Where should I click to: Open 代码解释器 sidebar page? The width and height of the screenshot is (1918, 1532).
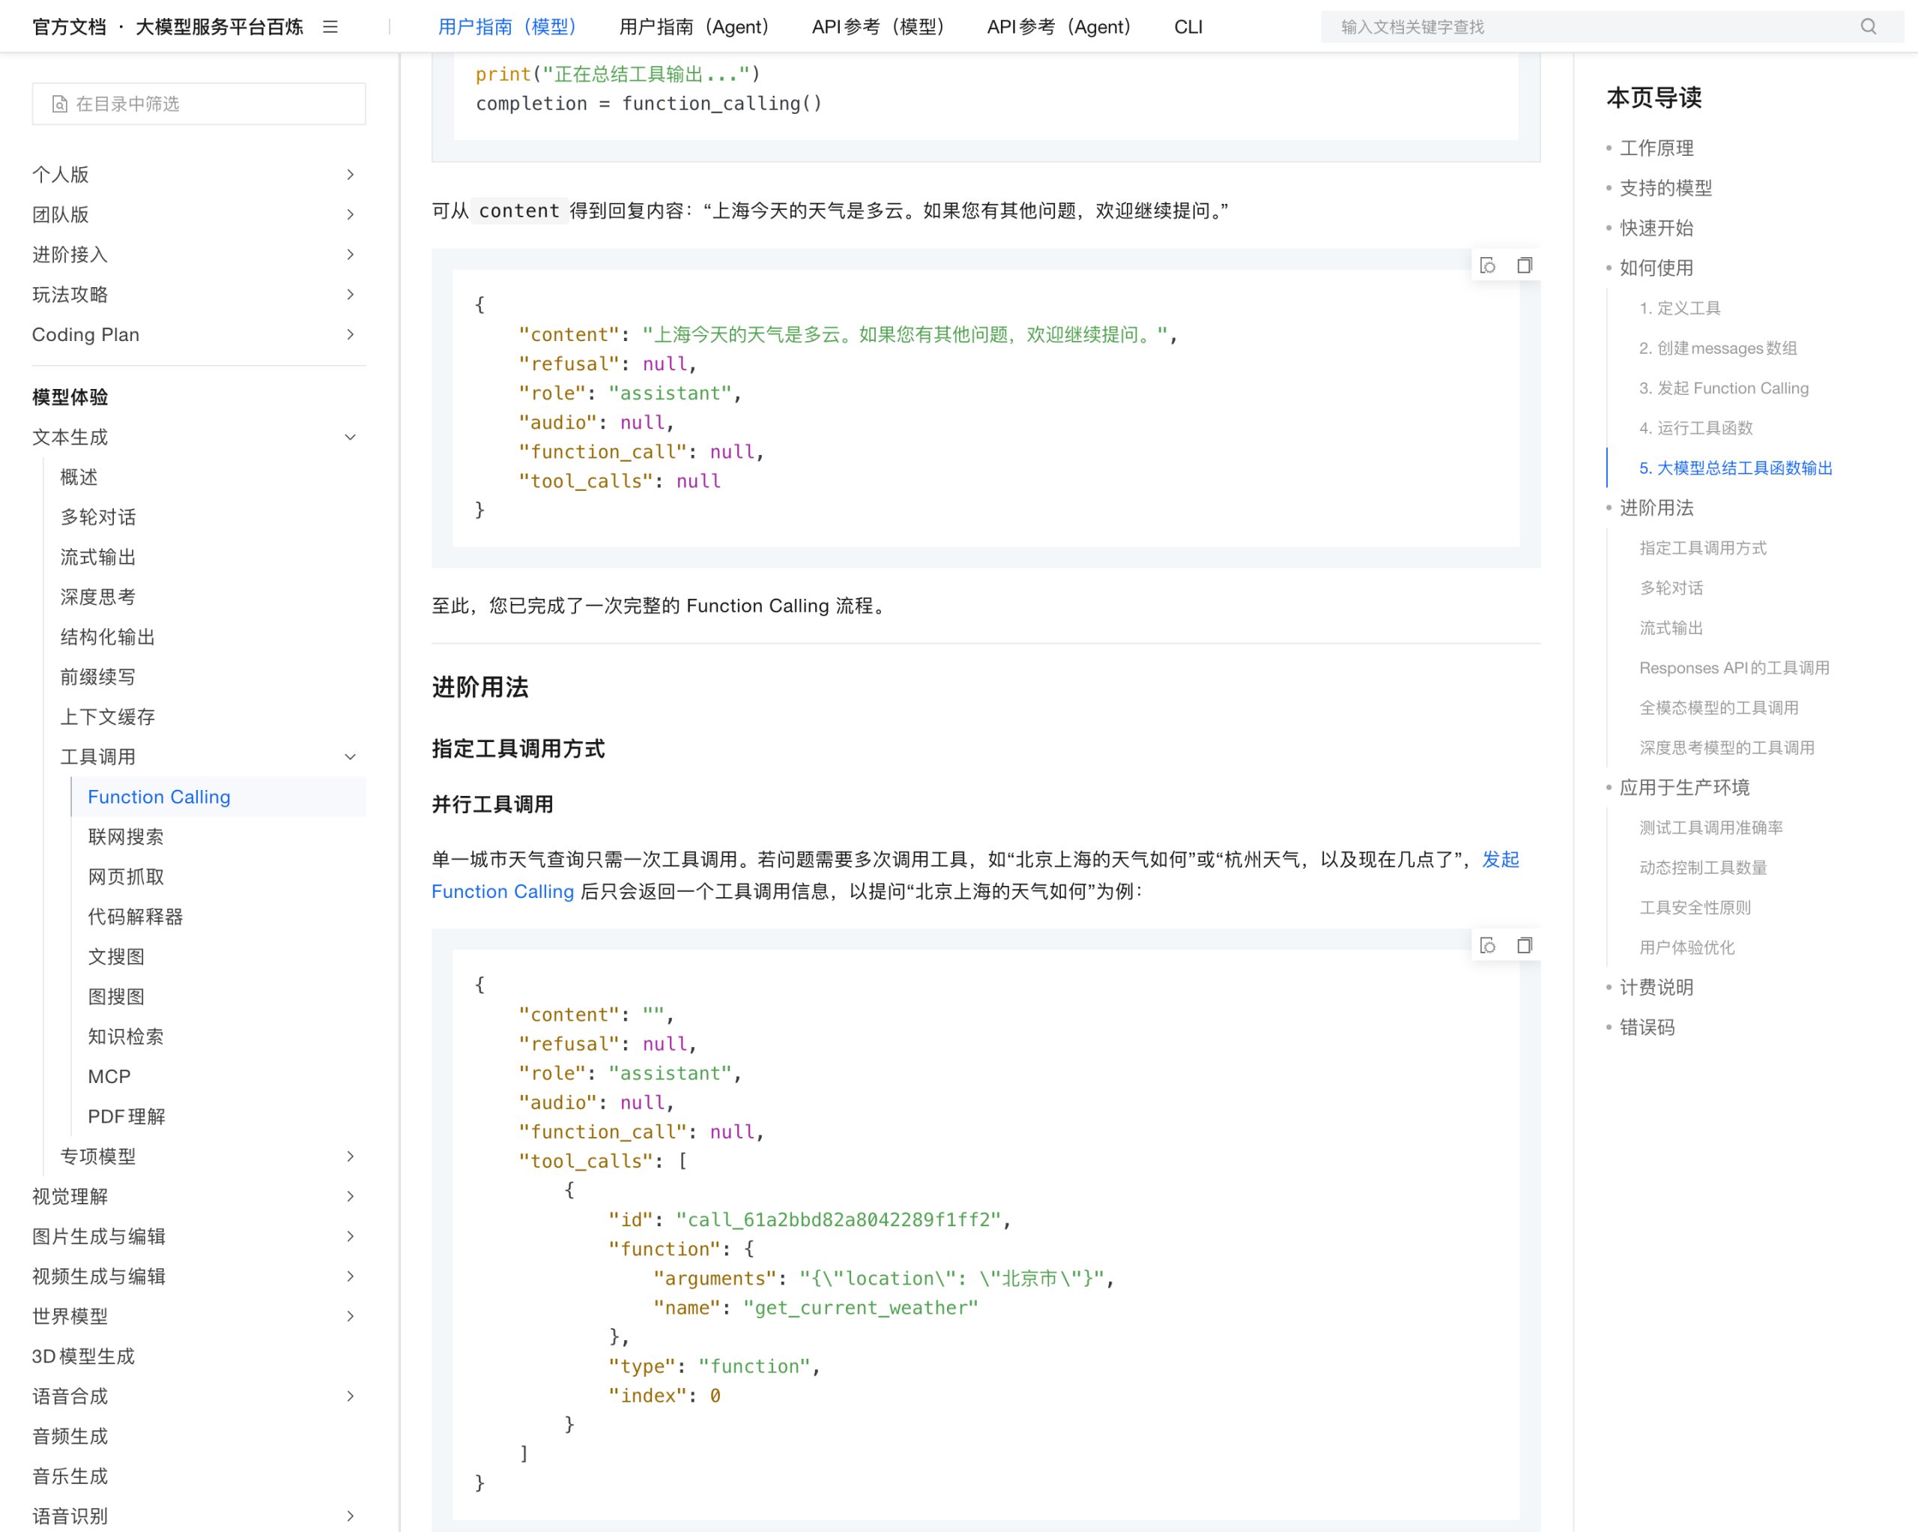pyautogui.click(x=135, y=917)
